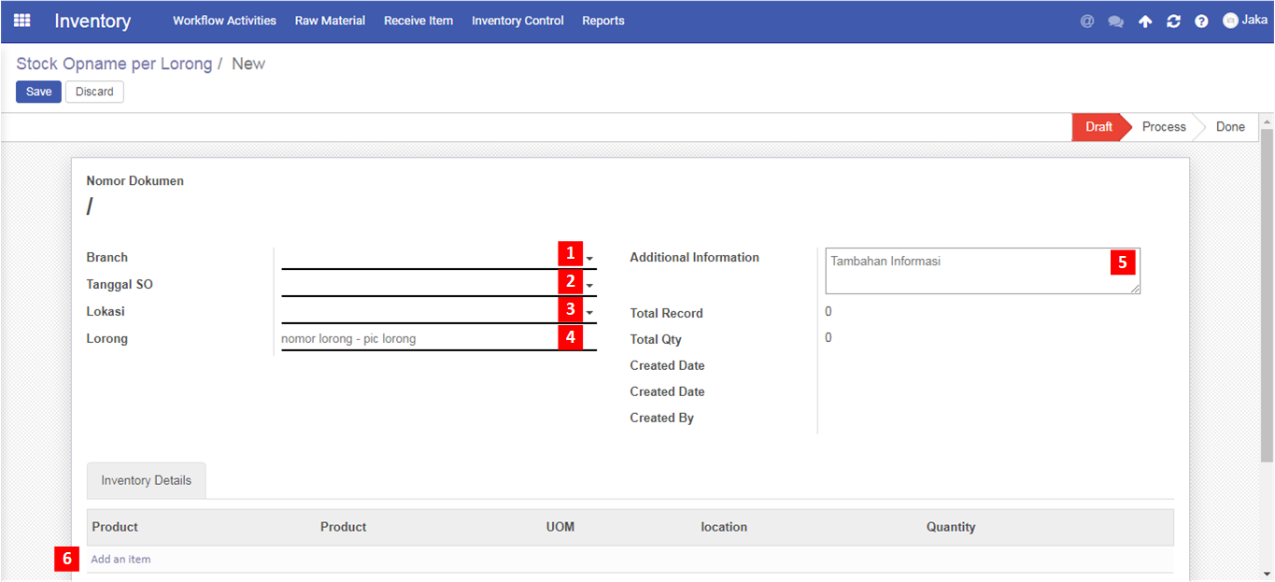
Task: Click the Save button
Action: pos(38,92)
